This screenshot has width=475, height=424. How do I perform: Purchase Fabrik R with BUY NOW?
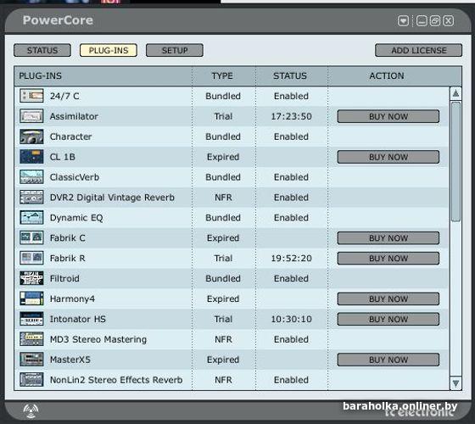click(x=388, y=259)
